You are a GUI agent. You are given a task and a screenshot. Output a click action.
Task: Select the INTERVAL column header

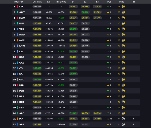pos(61,2)
